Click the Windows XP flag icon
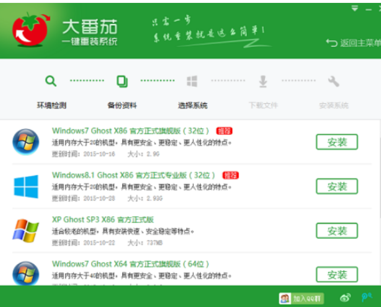This screenshot has height=307, width=381. point(25,231)
